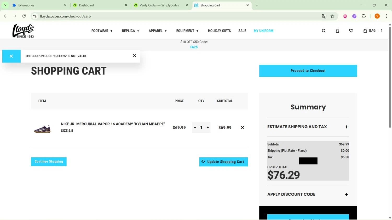Open the wishlist heart icon

coord(351,31)
